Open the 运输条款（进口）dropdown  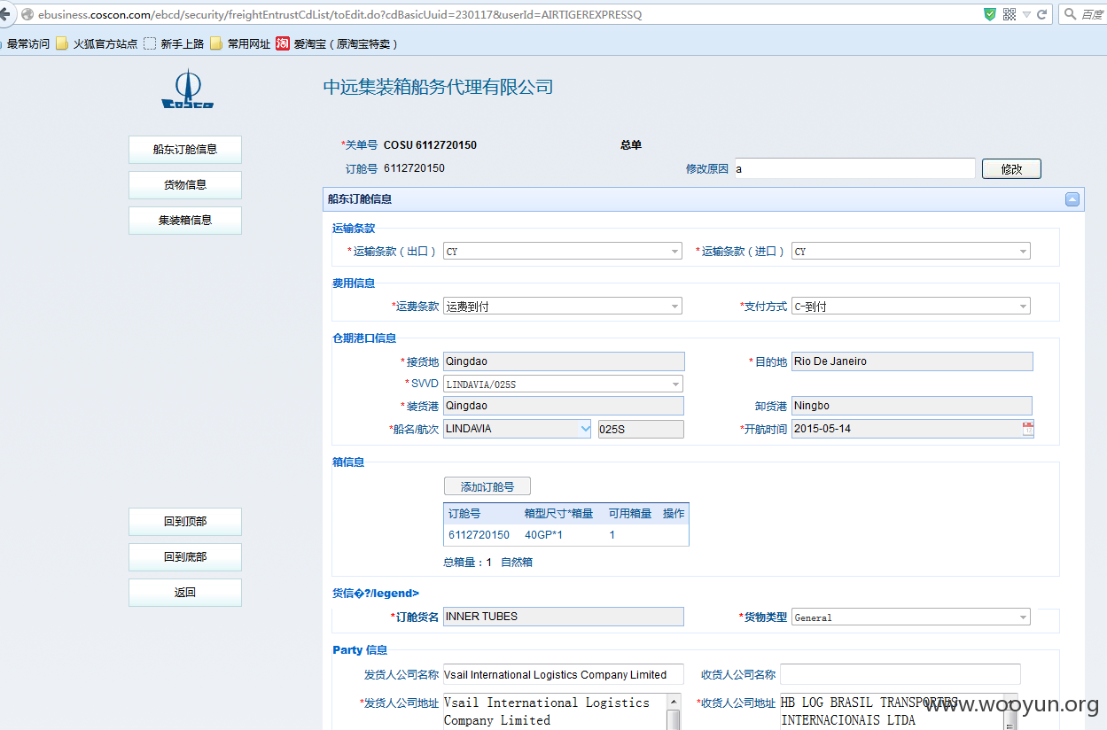pos(910,252)
